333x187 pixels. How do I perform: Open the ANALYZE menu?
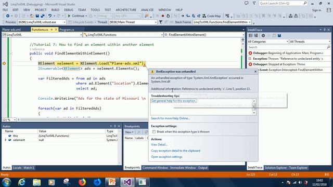click(147, 10)
